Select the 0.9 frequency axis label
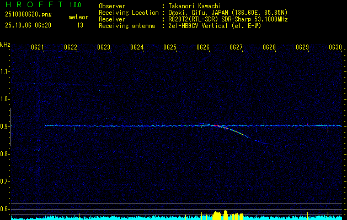Image resolution: width=347 pixels, height=220 pixels. coord(5,127)
